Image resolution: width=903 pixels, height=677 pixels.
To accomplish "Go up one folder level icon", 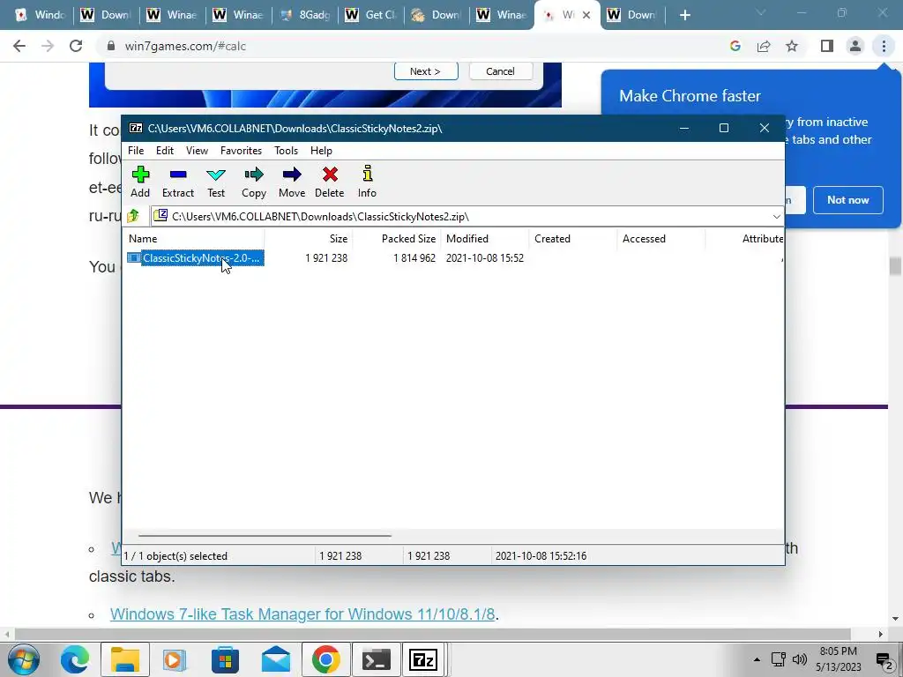I will point(134,217).
